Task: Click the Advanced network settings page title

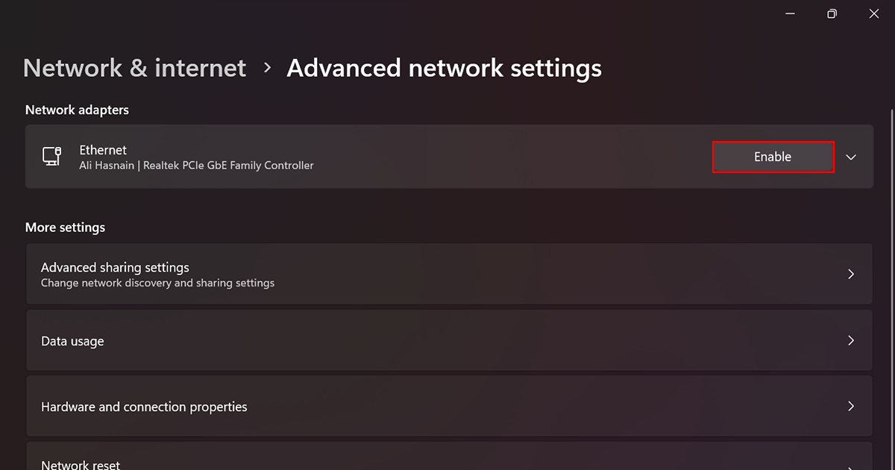Action: pyautogui.click(x=444, y=68)
